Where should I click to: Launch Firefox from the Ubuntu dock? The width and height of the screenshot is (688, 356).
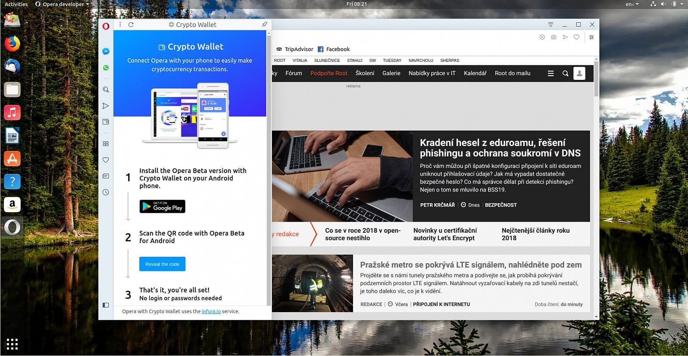coord(12,43)
